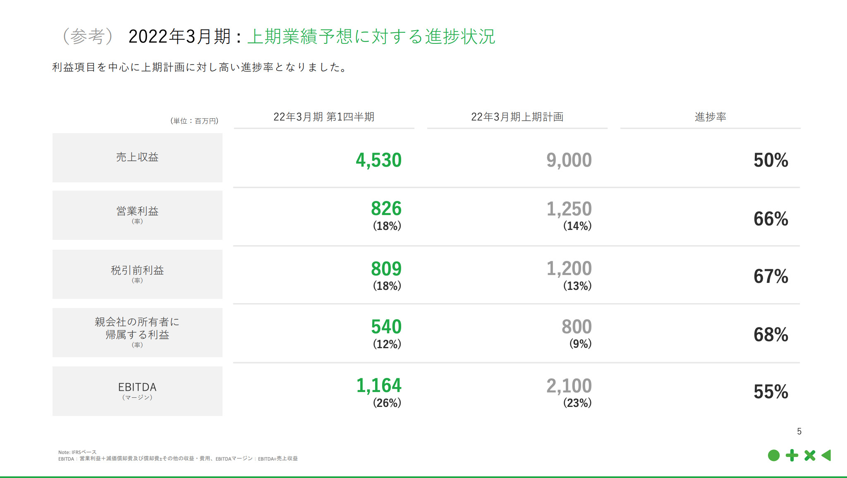The height and width of the screenshot is (478, 847).
Task: Select the EBITDA row label box
Action: (137, 391)
